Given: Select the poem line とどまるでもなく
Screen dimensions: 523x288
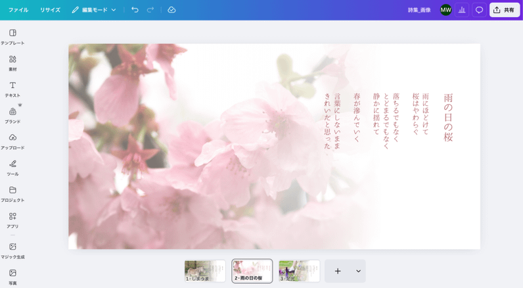Looking at the screenshot, I should pyautogui.click(x=386, y=121).
